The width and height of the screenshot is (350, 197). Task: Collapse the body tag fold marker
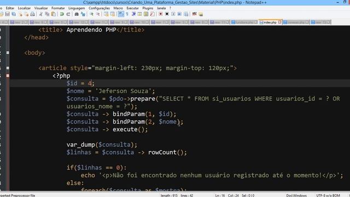(x=8, y=53)
